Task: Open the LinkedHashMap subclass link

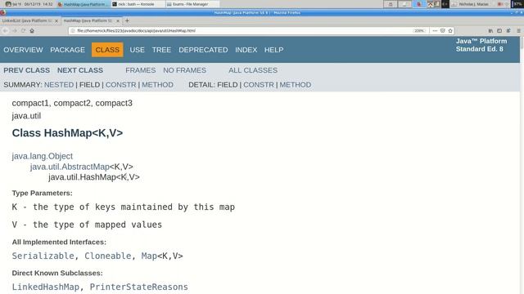Action: [46, 287]
